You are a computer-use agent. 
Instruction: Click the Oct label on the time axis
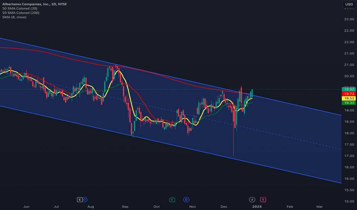pos(156,207)
